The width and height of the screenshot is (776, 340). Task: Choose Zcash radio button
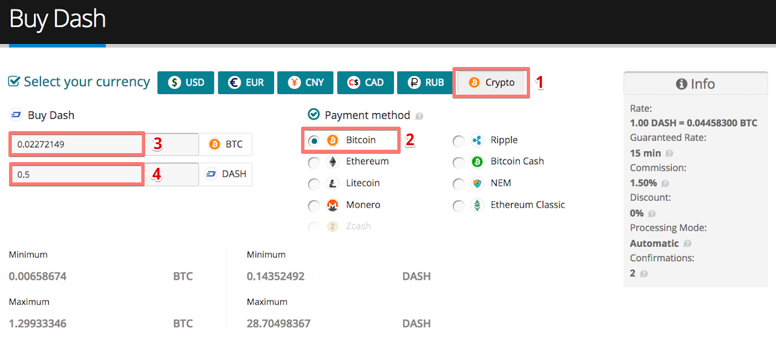[314, 227]
